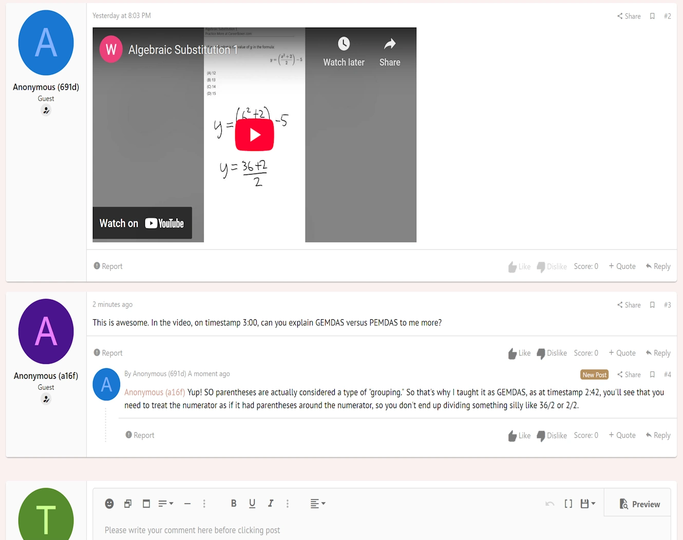Open permalink #2
683x540 pixels.
tap(667, 16)
